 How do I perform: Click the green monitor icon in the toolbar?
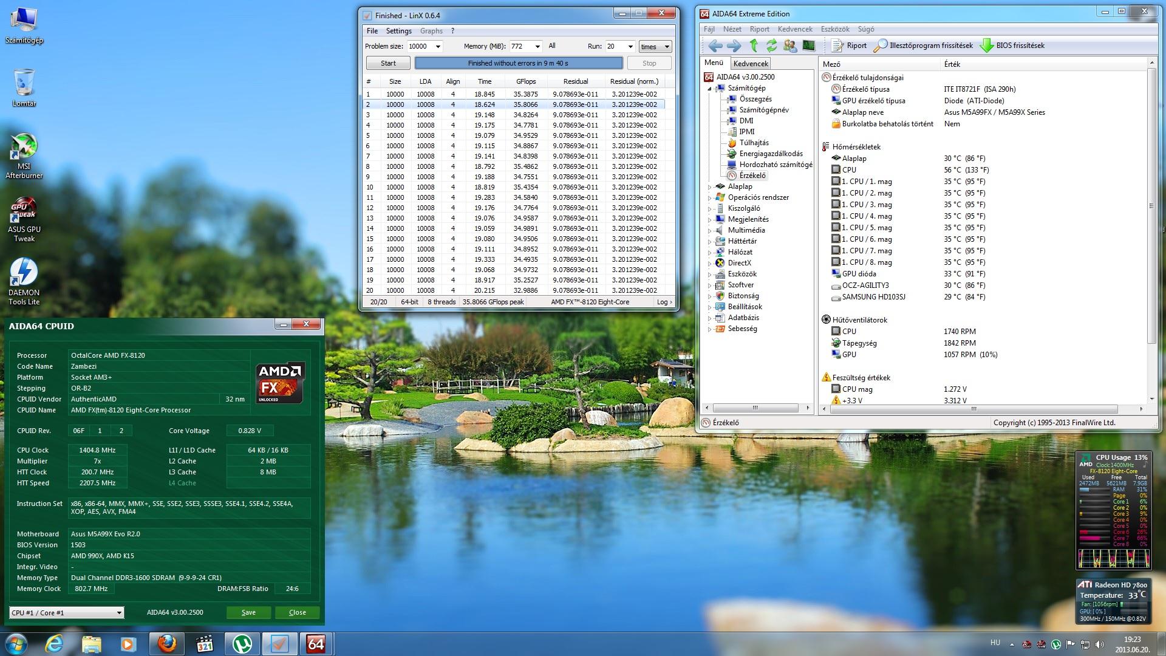(808, 46)
